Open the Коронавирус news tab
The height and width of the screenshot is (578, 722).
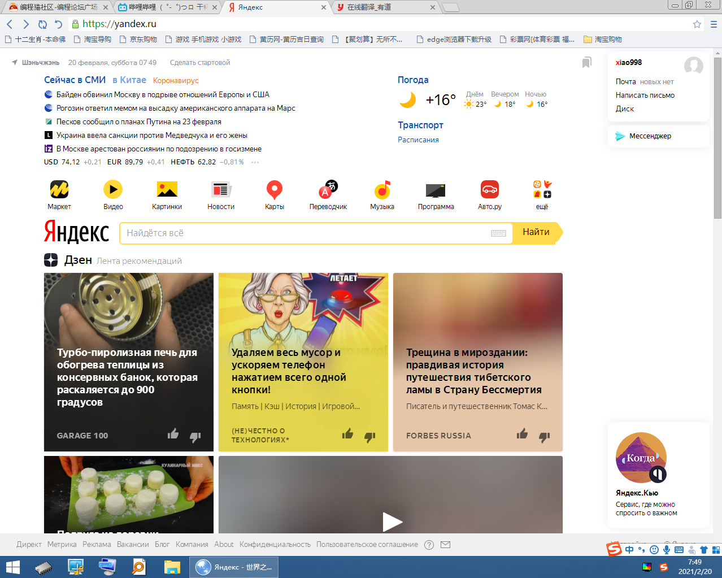pyautogui.click(x=176, y=81)
